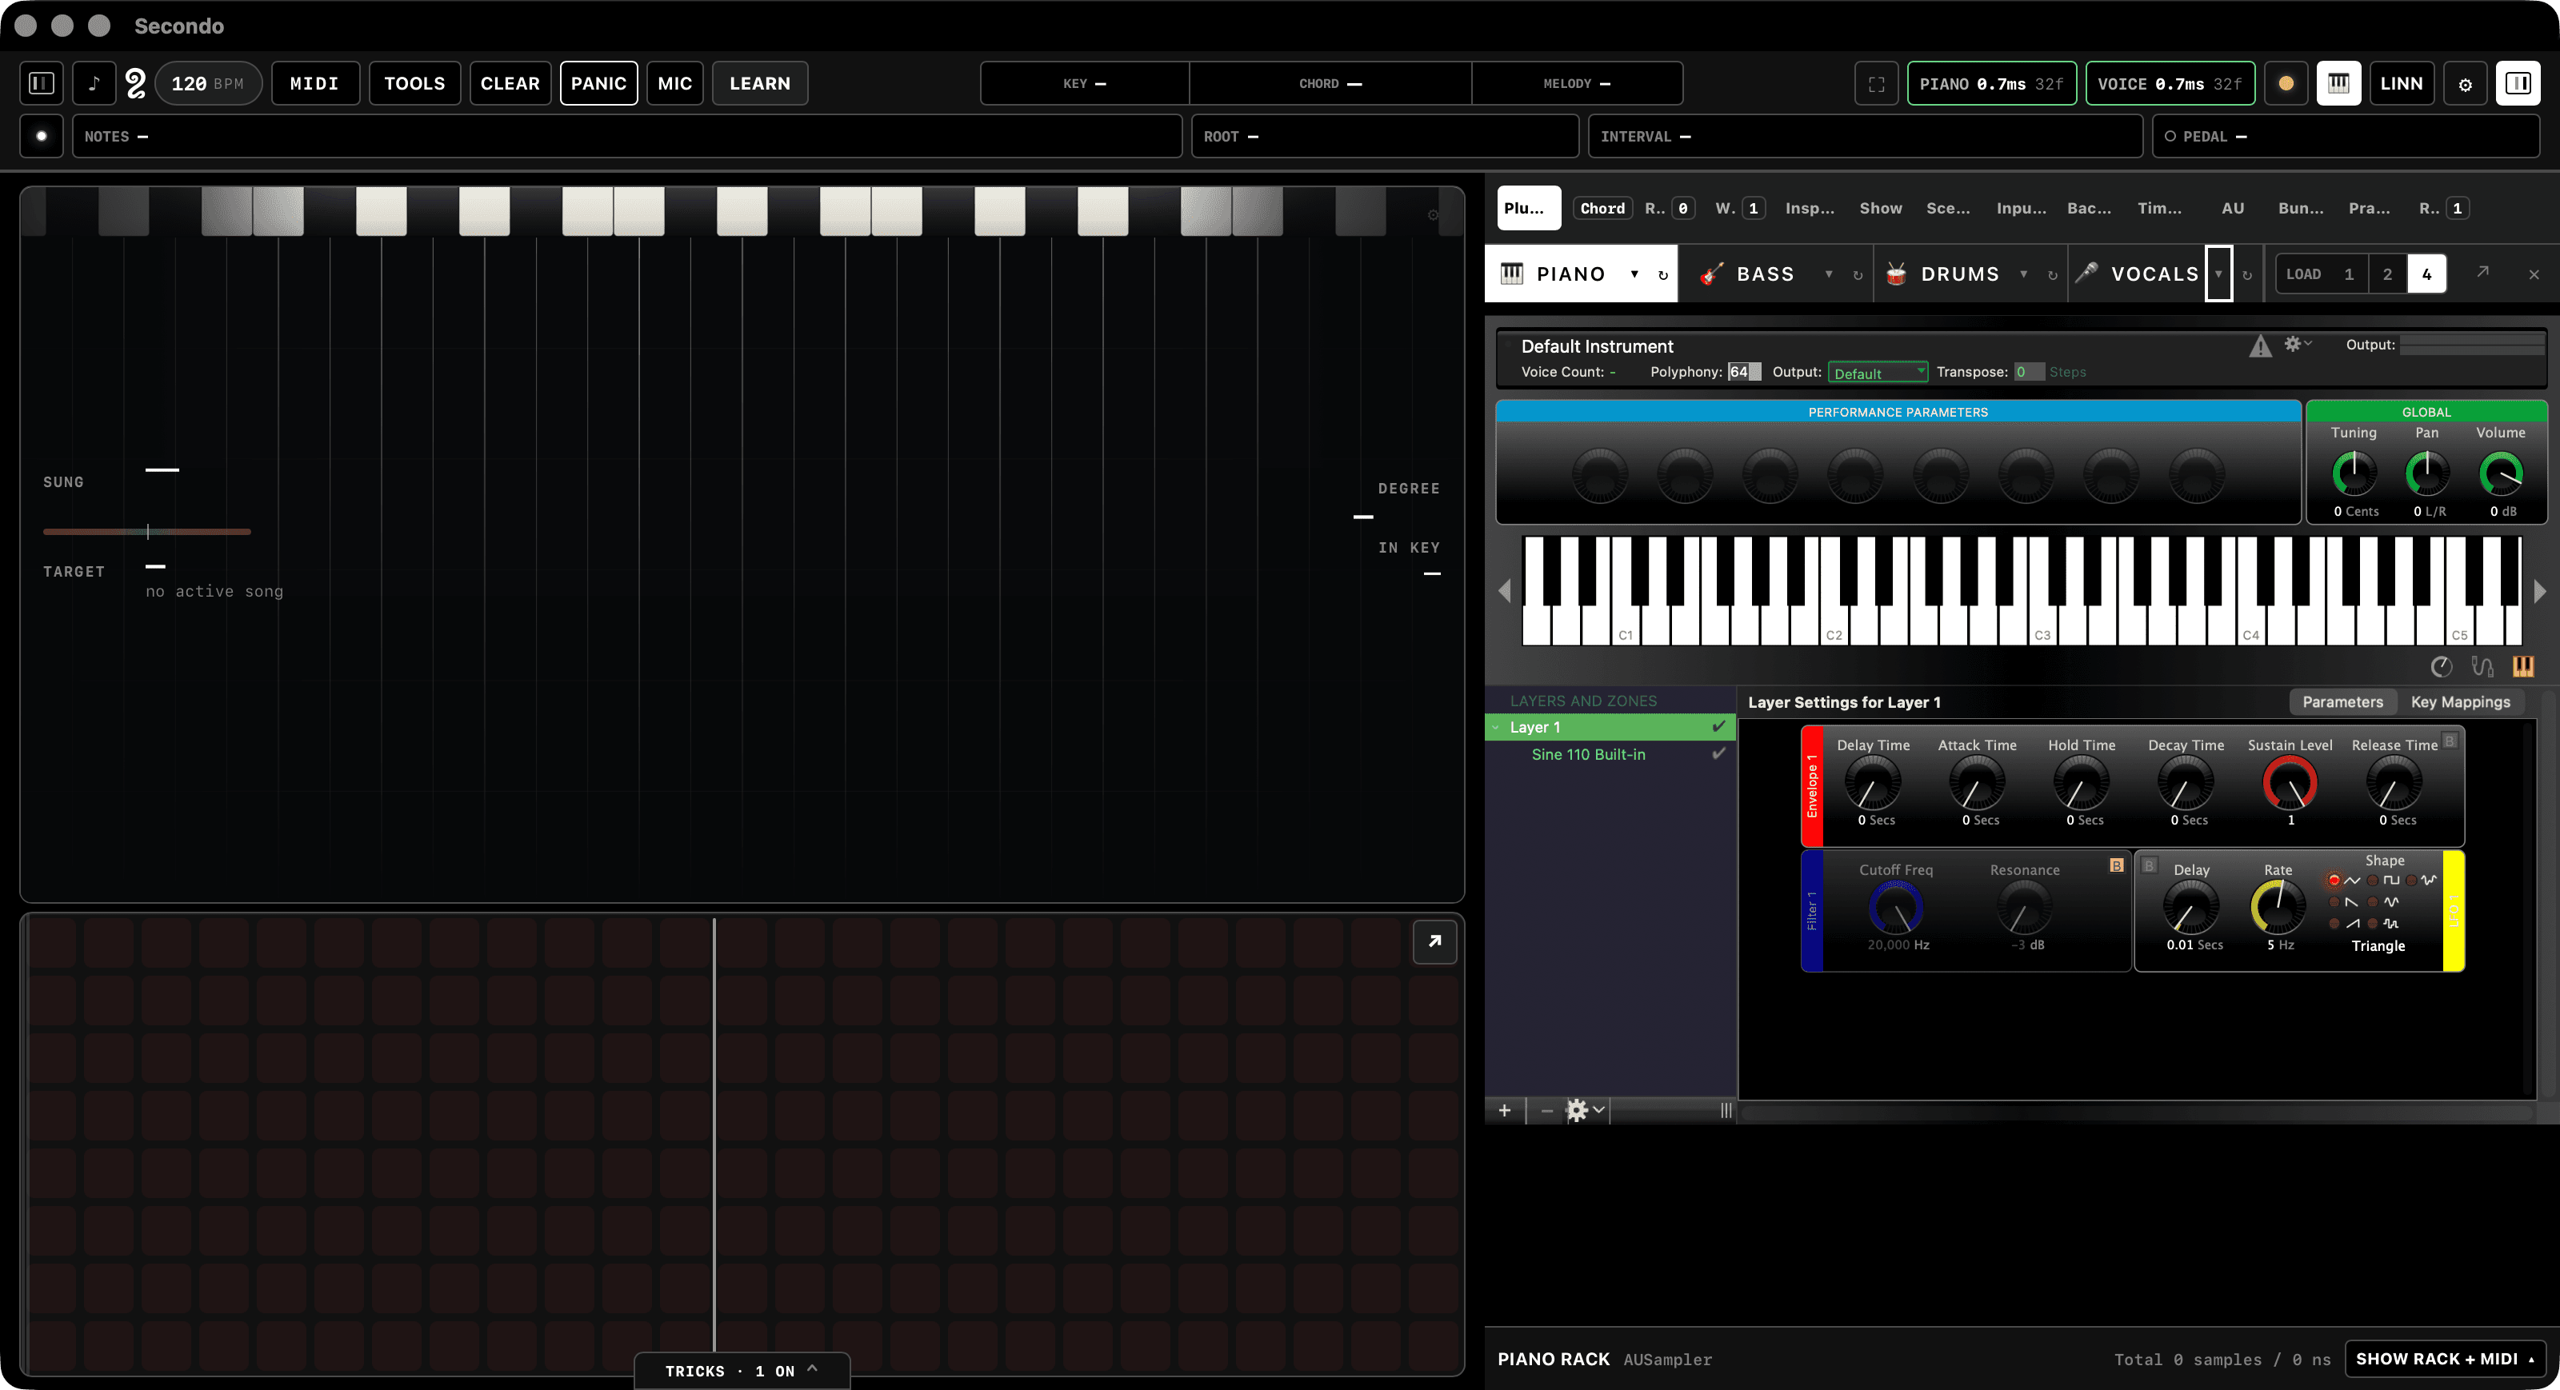Add a new layer with the plus icon
The height and width of the screenshot is (1390, 2560).
pos(1505,1110)
